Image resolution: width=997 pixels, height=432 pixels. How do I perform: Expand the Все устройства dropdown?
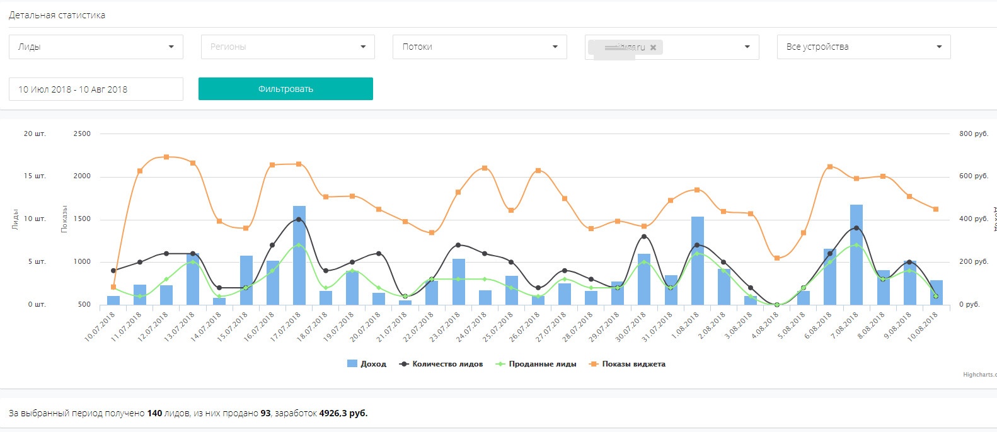[x=863, y=47]
